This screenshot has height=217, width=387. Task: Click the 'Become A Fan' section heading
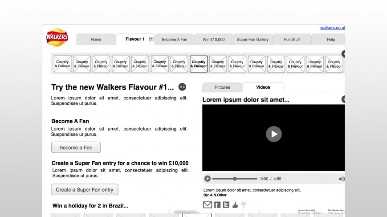click(70, 121)
